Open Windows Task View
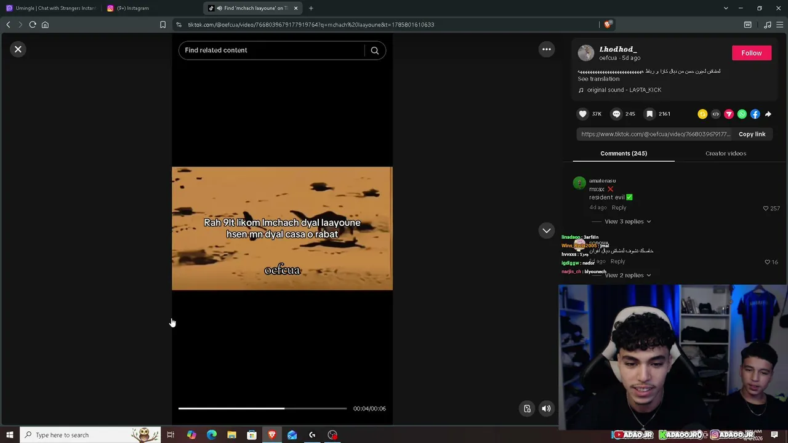The height and width of the screenshot is (443, 788). [x=171, y=435]
